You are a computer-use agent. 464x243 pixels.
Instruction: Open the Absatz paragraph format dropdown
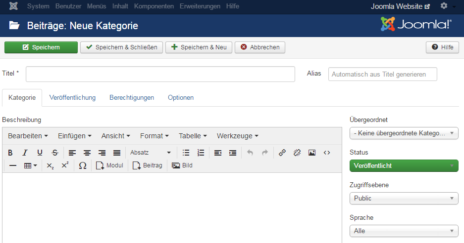[x=151, y=153]
